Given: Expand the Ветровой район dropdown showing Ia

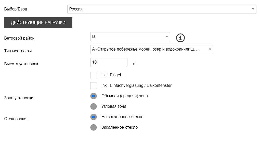Looking at the screenshot, I should click(x=130, y=37).
